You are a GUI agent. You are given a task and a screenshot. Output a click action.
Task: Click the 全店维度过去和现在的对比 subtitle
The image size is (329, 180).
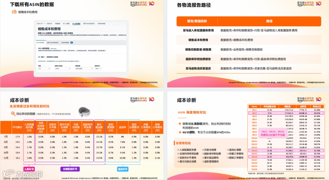click(30, 106)
